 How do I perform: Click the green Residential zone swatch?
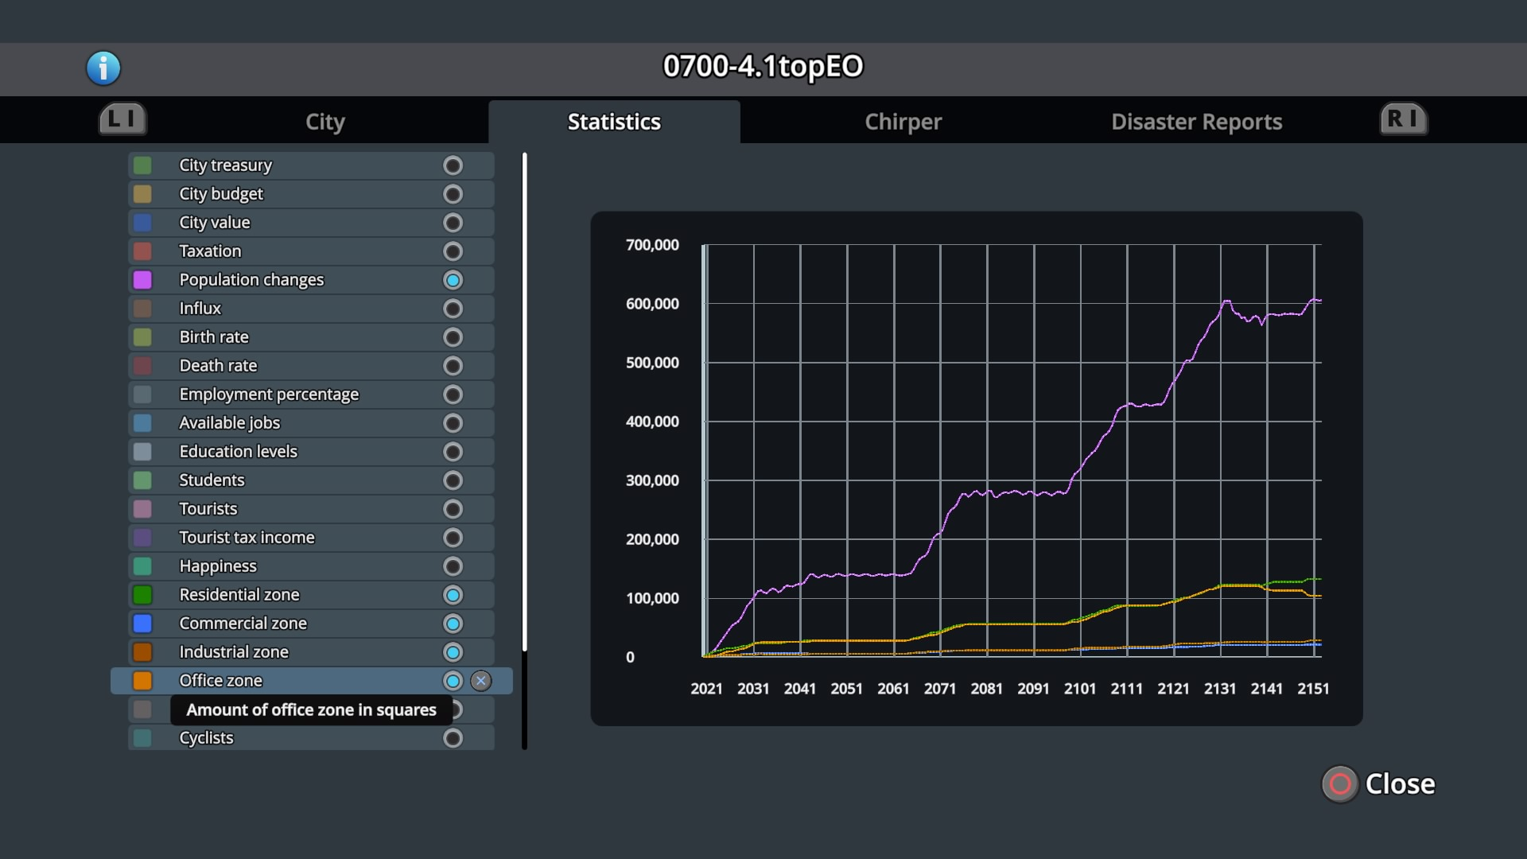[142, 595]
